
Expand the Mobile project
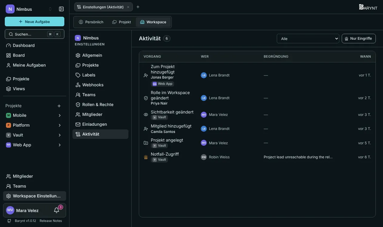(60, 115)
